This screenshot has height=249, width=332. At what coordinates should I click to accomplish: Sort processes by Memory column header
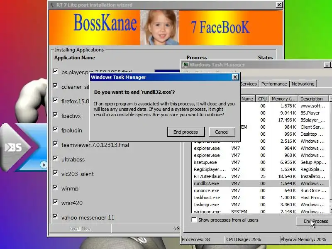(x=283, y=99)
